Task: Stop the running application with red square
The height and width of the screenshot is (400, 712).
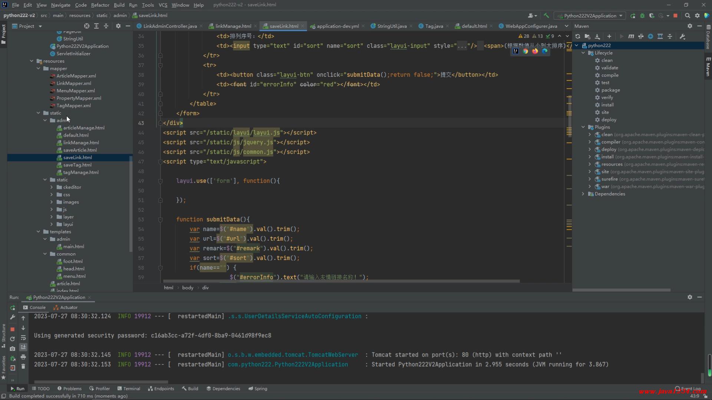Action: [676, 16]
